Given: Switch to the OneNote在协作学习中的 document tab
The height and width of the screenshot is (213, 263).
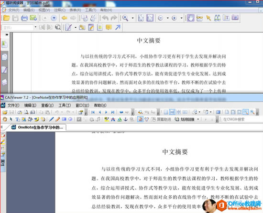Looking at the screenshot, I should 38,128.
